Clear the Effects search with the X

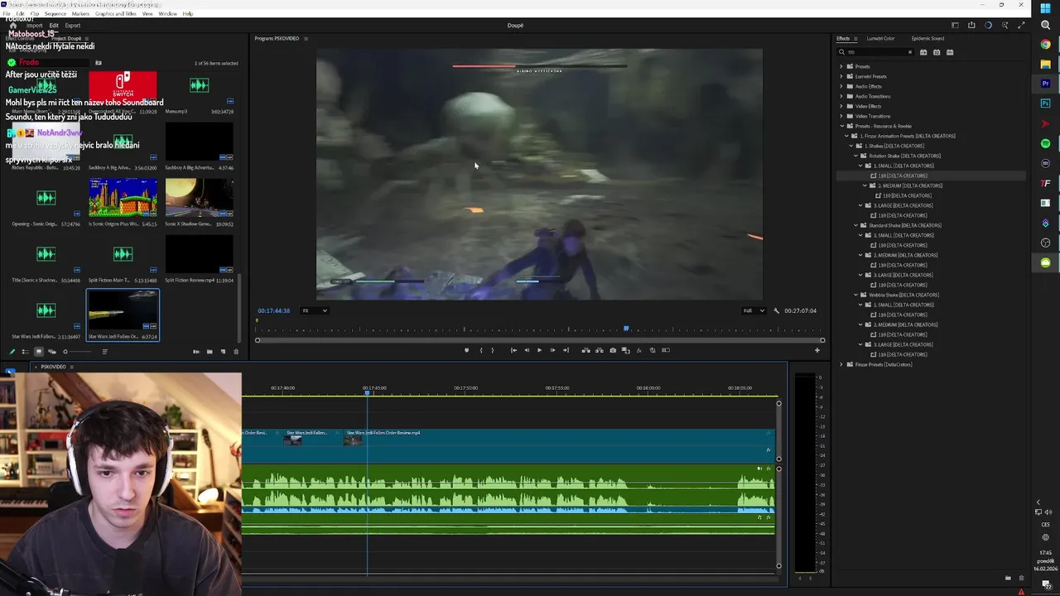[x=909, y=52]
